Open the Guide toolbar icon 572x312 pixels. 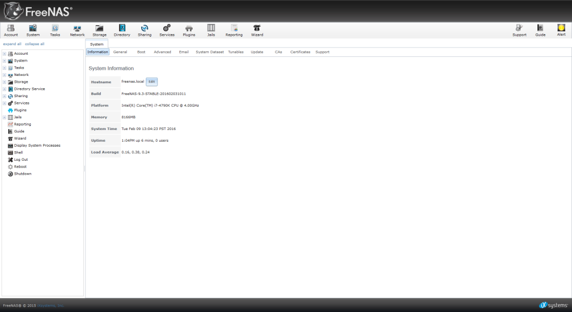tap(540, 30)
